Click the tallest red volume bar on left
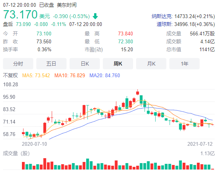 [45, 164]
